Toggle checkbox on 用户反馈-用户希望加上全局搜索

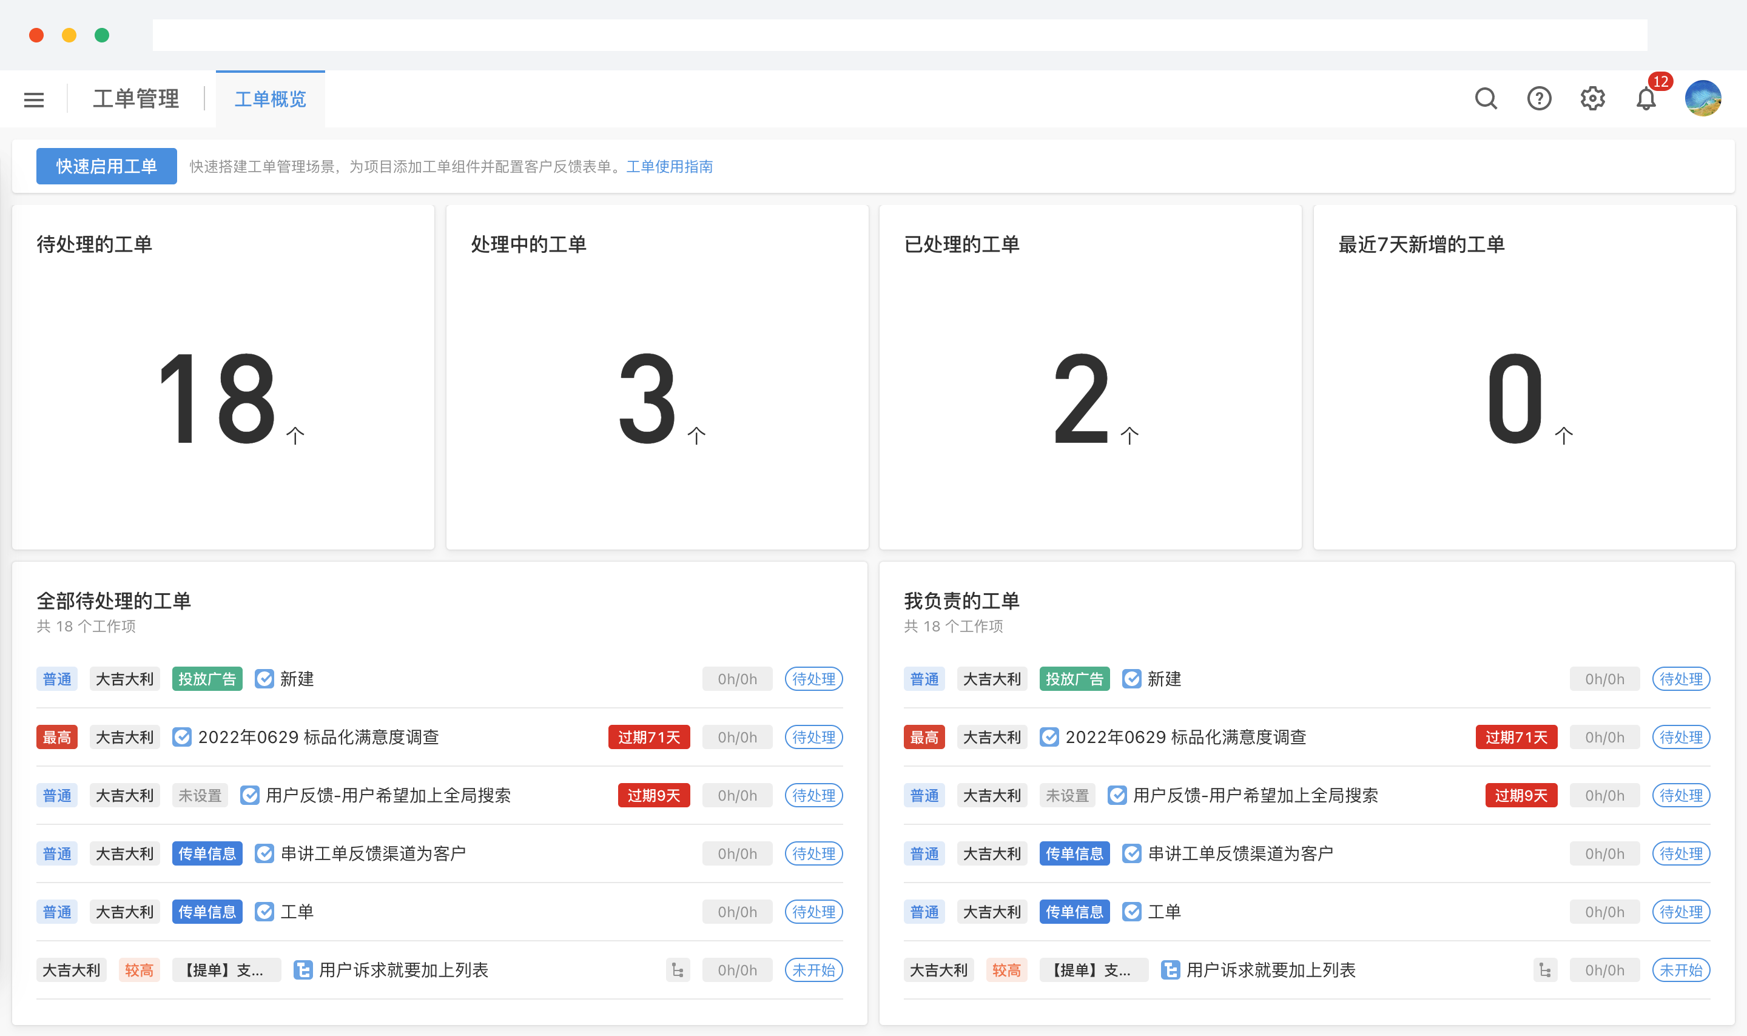[x=250, y=795]
